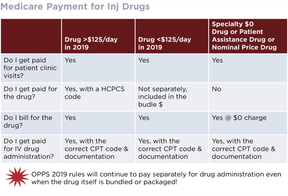Click the 'Do I get paid for patient clinic visits?' row label
Image resolution: width=288 pixels, height=196 pixels.
tap(30, 68)
